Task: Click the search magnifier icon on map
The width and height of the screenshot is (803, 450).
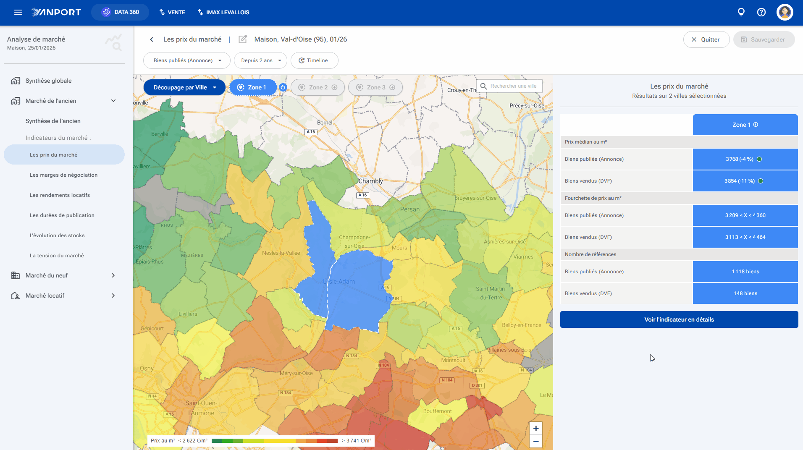Action: pyautogui.click(x=483, y=86)
